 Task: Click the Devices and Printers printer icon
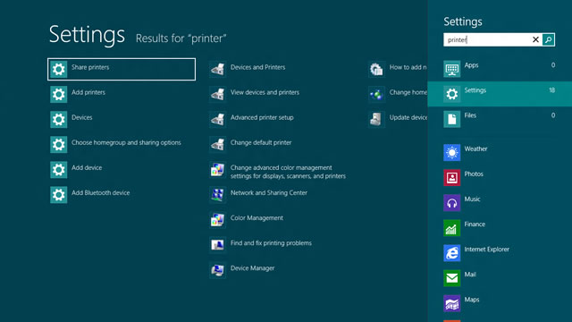tap(217, 69)
